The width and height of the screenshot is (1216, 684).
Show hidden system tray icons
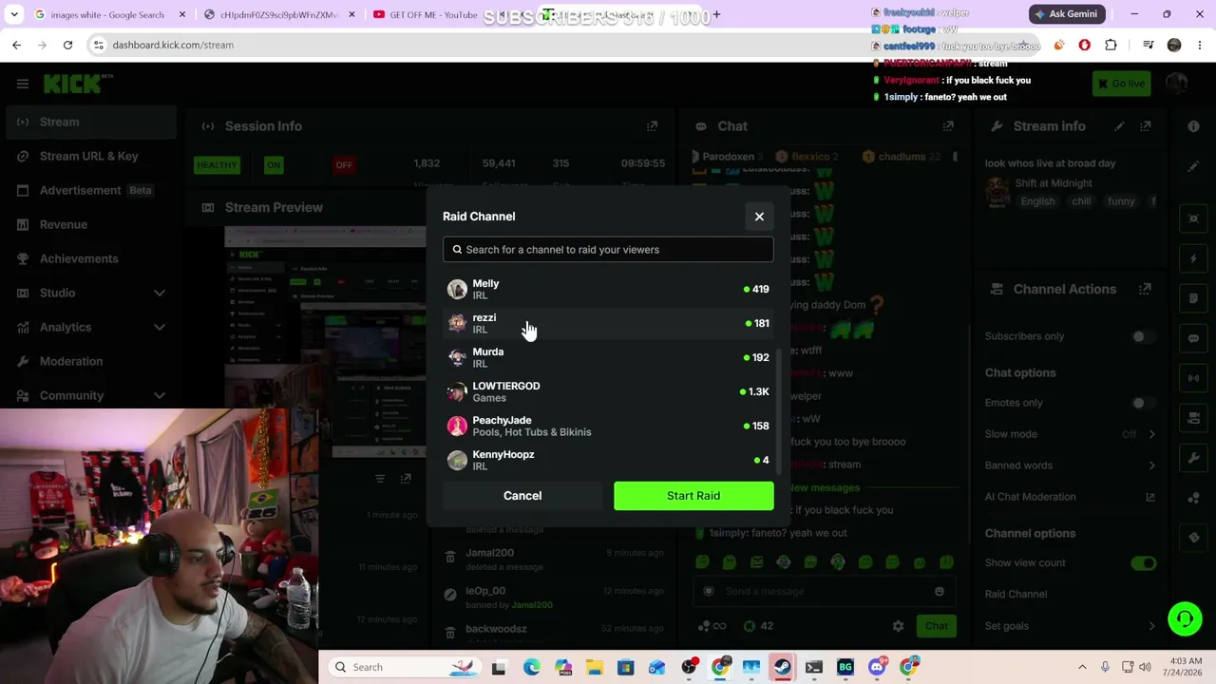click(1082, 667)
